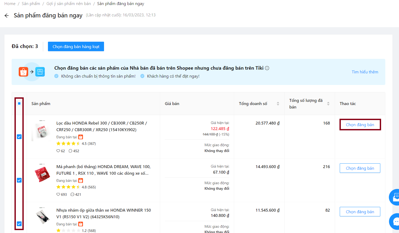Screen dimensions: 399x233
Task: Click sold quantity 82
Action: pyautogui.click(x=328, y=210)
